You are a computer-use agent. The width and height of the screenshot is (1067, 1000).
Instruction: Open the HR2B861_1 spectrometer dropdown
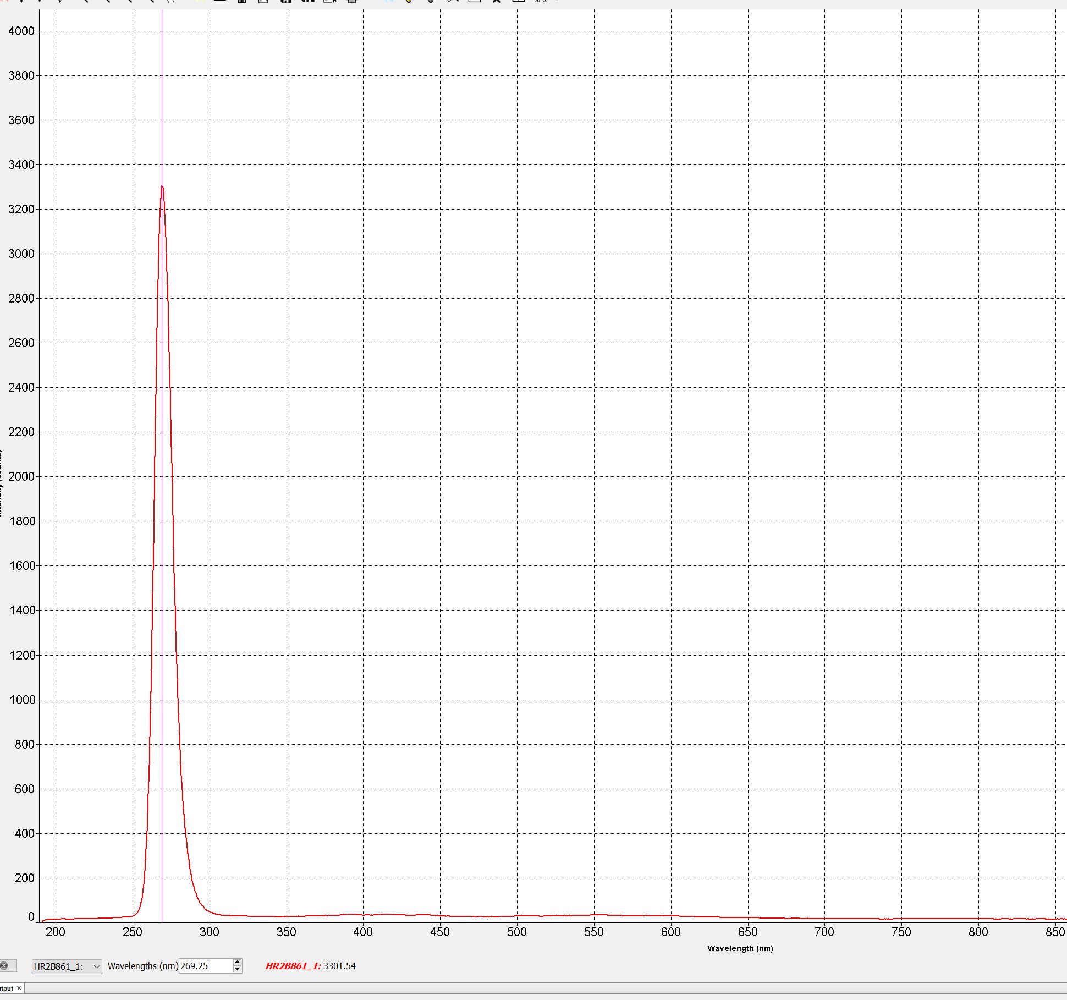[67, 966]
